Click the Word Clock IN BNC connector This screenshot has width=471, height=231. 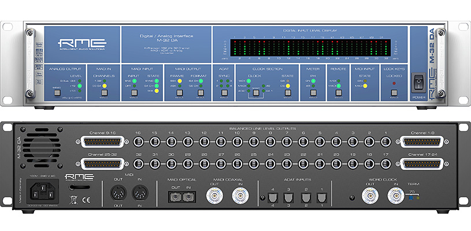[x=396, y=196]
